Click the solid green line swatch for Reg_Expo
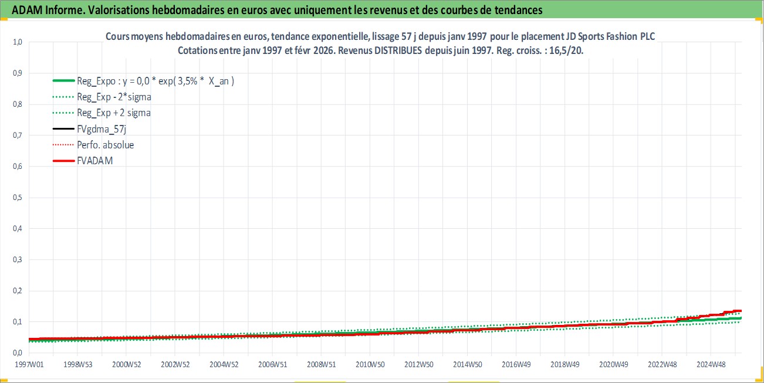Image resolution: width=764 pixels, height=383 pixels. [x=62, y=81]
